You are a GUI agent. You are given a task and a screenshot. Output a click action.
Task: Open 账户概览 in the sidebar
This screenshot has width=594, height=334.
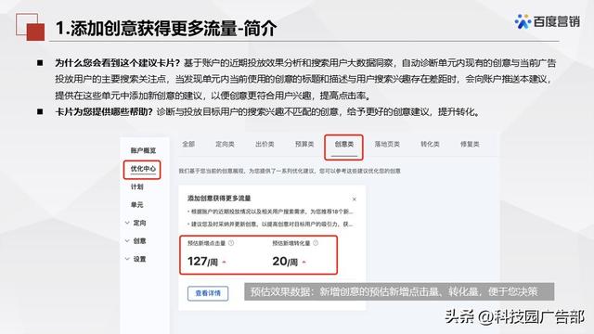point(143,150)
